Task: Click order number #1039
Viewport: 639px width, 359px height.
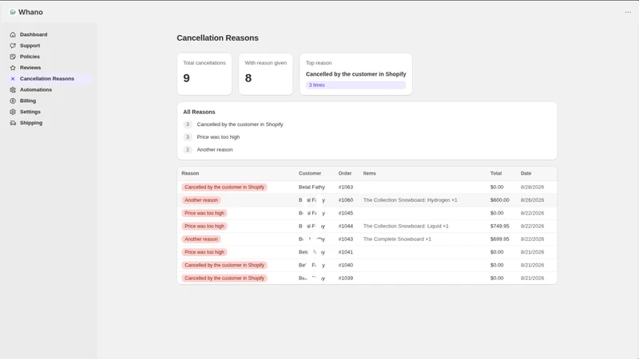Action: pyautogui.click(x=346, y=278)
